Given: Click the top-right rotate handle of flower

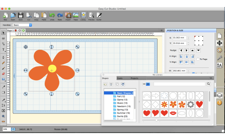Looking at the screenshot, I should (x=77, y=47).
